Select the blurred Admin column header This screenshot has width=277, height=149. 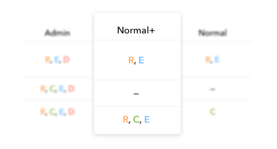(57, 33)
